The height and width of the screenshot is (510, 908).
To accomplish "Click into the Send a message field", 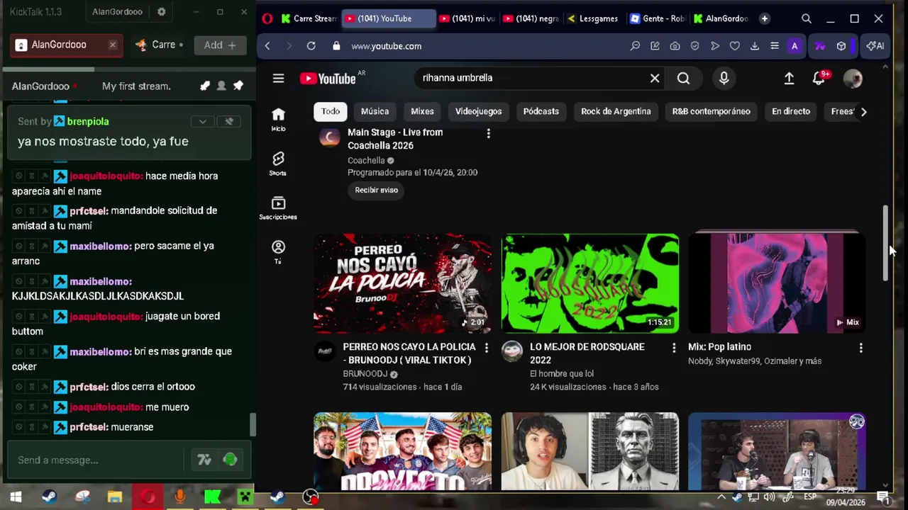I will (x=96, y=460).
